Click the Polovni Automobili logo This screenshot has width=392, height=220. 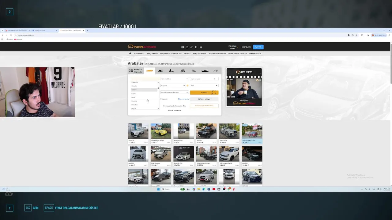point(142,47)
